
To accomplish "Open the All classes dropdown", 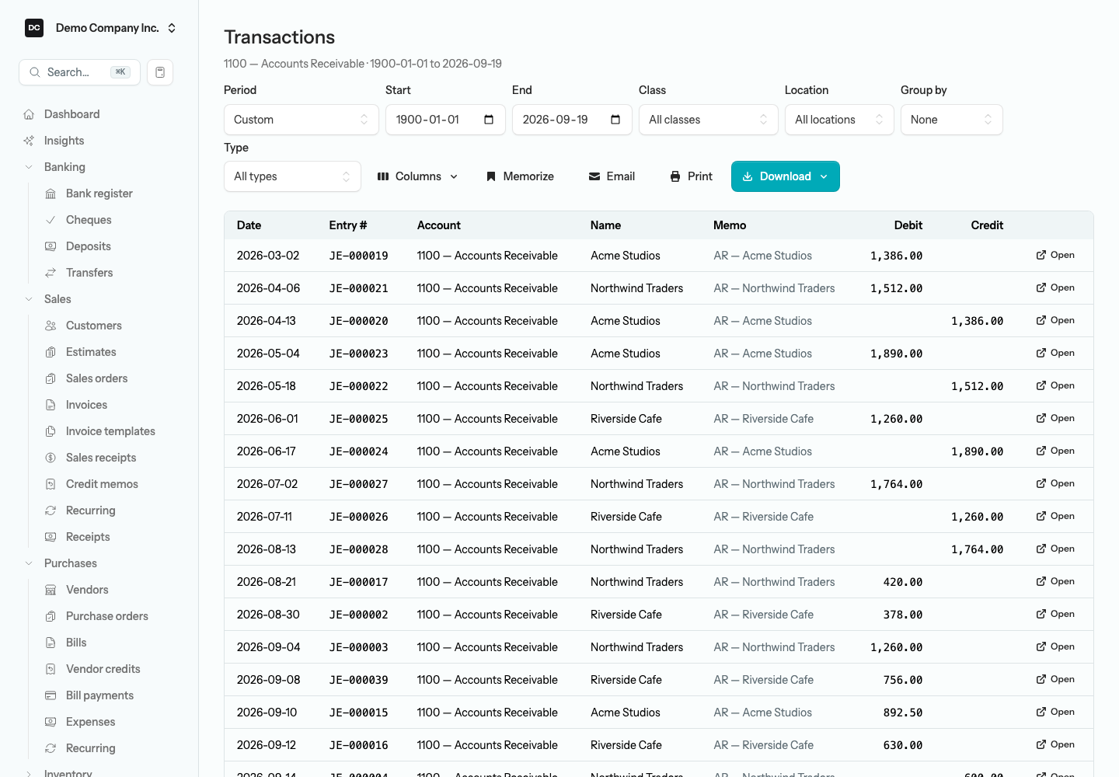I will 709,120.
